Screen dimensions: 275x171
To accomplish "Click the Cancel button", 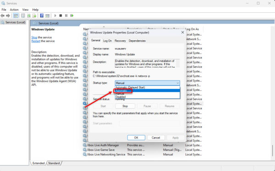I will (156, 138).
